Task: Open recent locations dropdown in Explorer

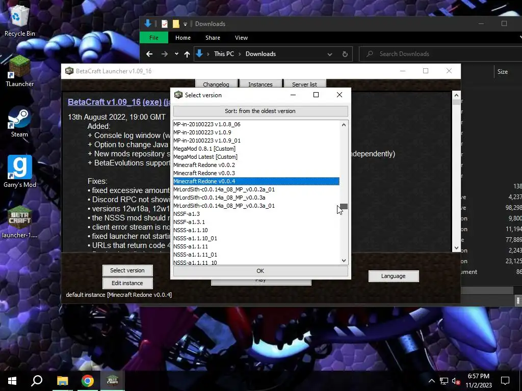Action: coord(176,54)
